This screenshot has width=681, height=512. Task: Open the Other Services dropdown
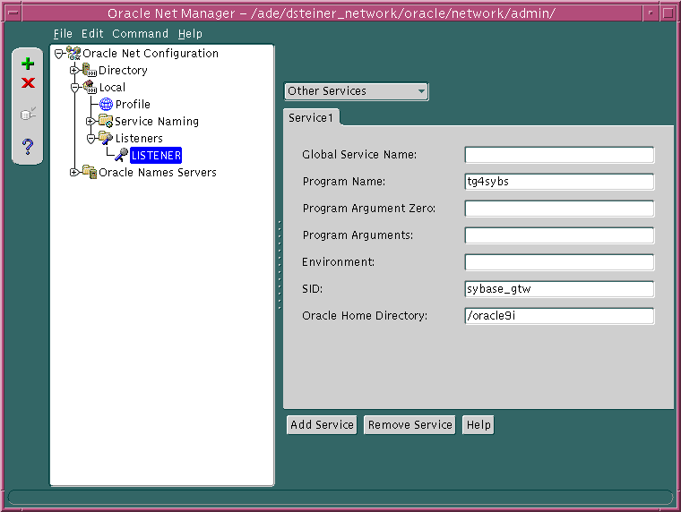pyautogui.click(x=356, y=91)
